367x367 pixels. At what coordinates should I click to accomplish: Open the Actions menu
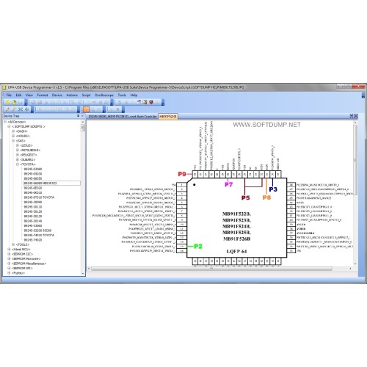pyautogui.click(x=72, y=95)
